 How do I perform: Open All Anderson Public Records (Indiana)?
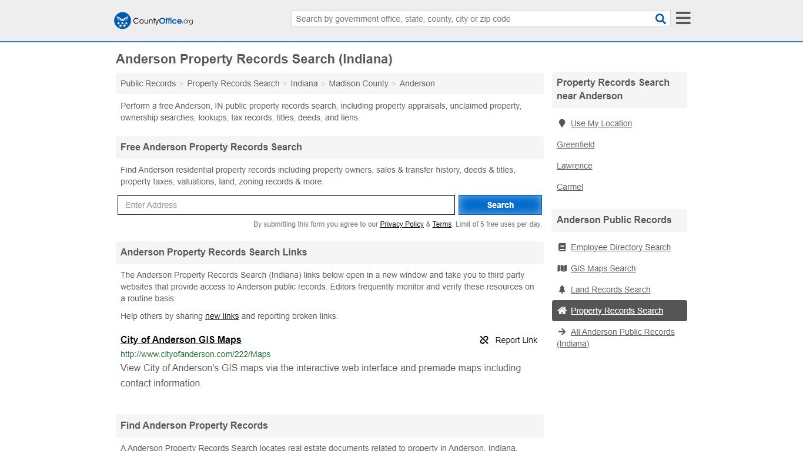[615, 338]
